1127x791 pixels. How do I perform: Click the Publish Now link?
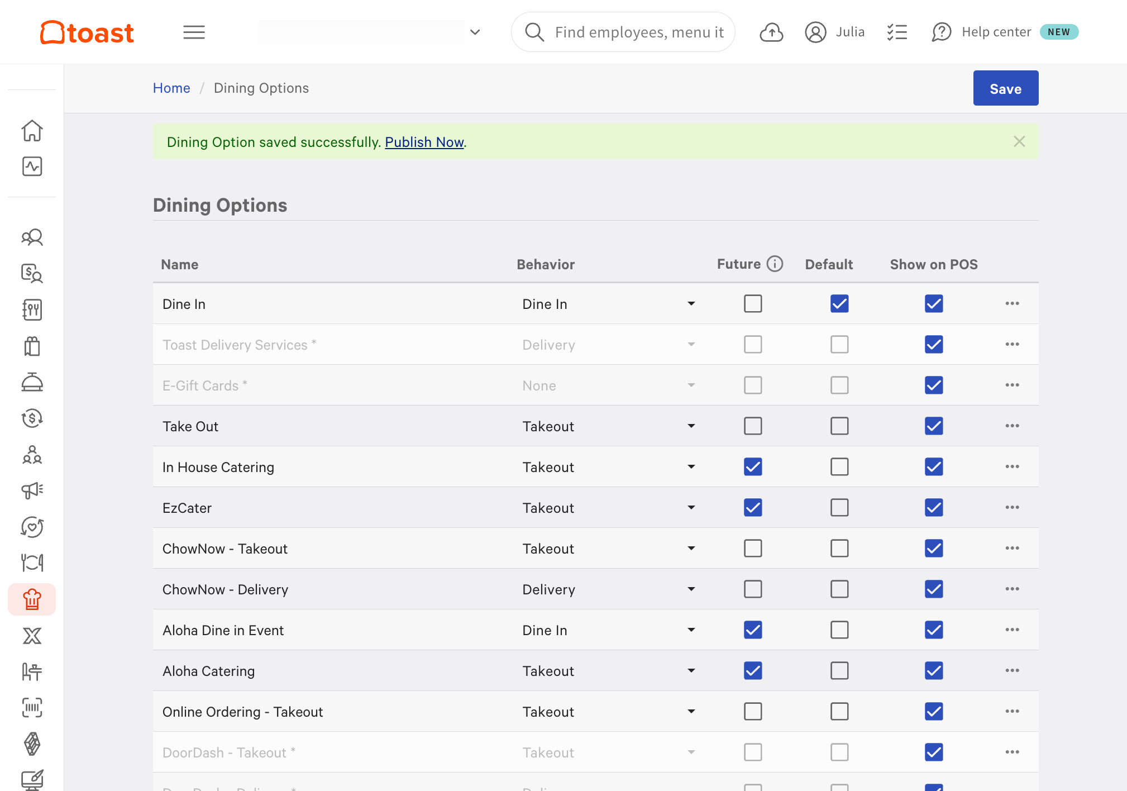(x=424, y=142)
